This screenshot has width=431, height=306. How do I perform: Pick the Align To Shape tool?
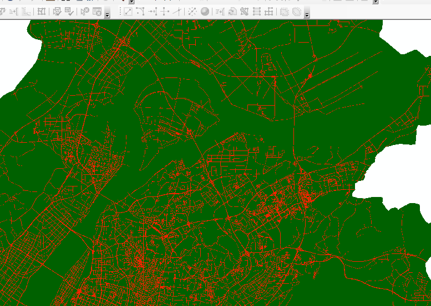(x=220, y=11)
